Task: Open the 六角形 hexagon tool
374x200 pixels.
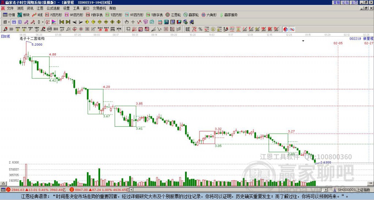Action: tap(209, 15)
